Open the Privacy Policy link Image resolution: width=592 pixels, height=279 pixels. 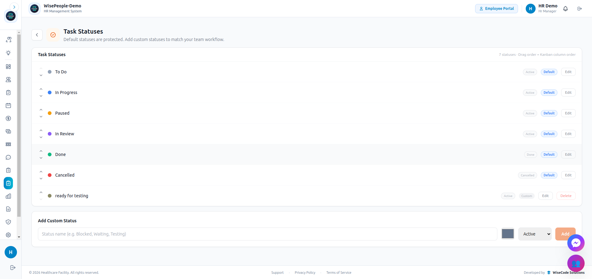point(305,273)
